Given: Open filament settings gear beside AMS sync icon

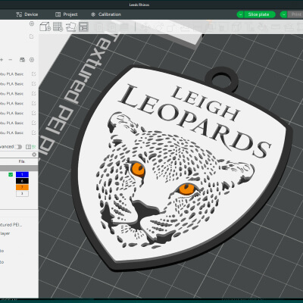Looking at the screenshot, I should [x=32, y=60].
